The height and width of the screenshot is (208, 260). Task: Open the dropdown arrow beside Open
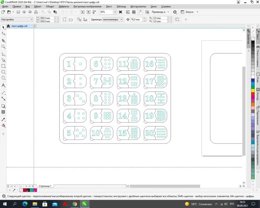(13, 12)
